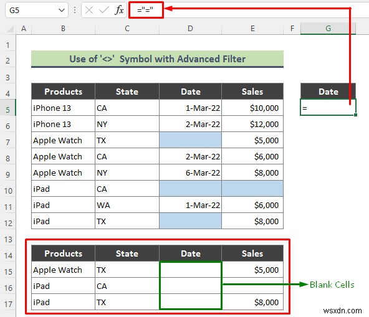Click the Products header in row 14

tap(64, 253)
